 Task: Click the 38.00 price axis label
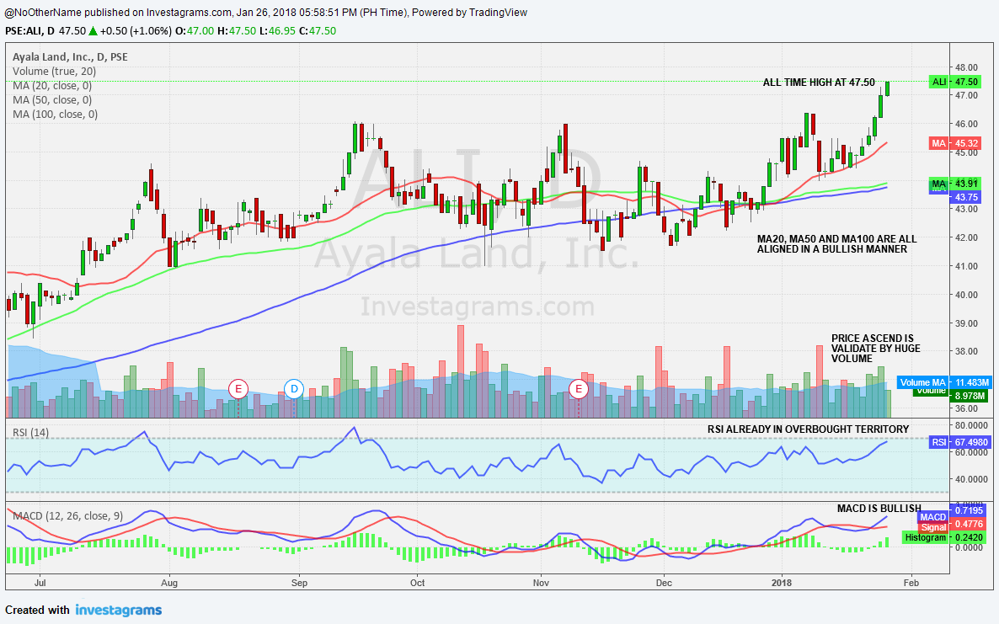click(966, 351)
